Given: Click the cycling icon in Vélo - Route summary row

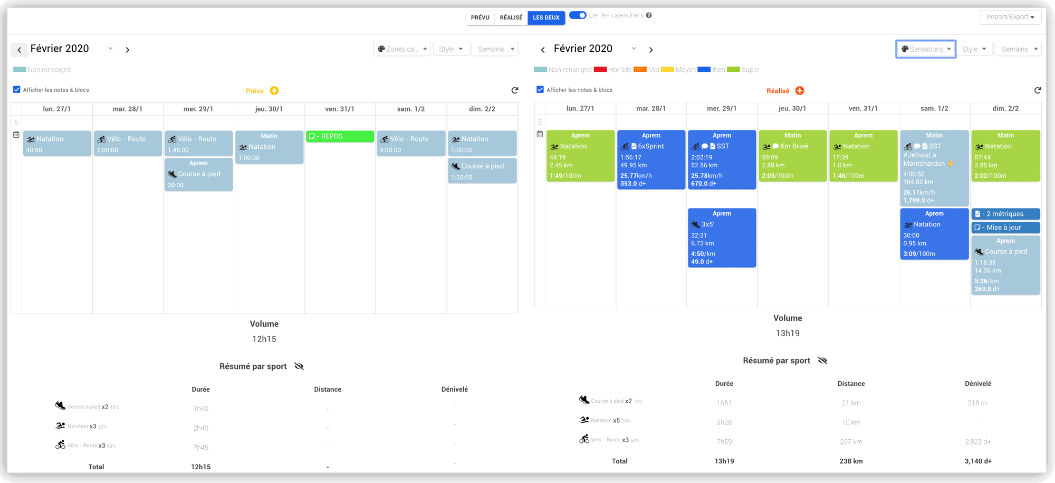Looking at the screenshot, I should coord(60,445).
